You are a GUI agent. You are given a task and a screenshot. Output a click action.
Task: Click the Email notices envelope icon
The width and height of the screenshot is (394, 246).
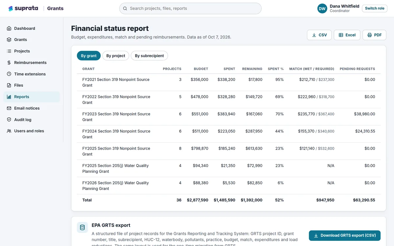click(9, 108)
